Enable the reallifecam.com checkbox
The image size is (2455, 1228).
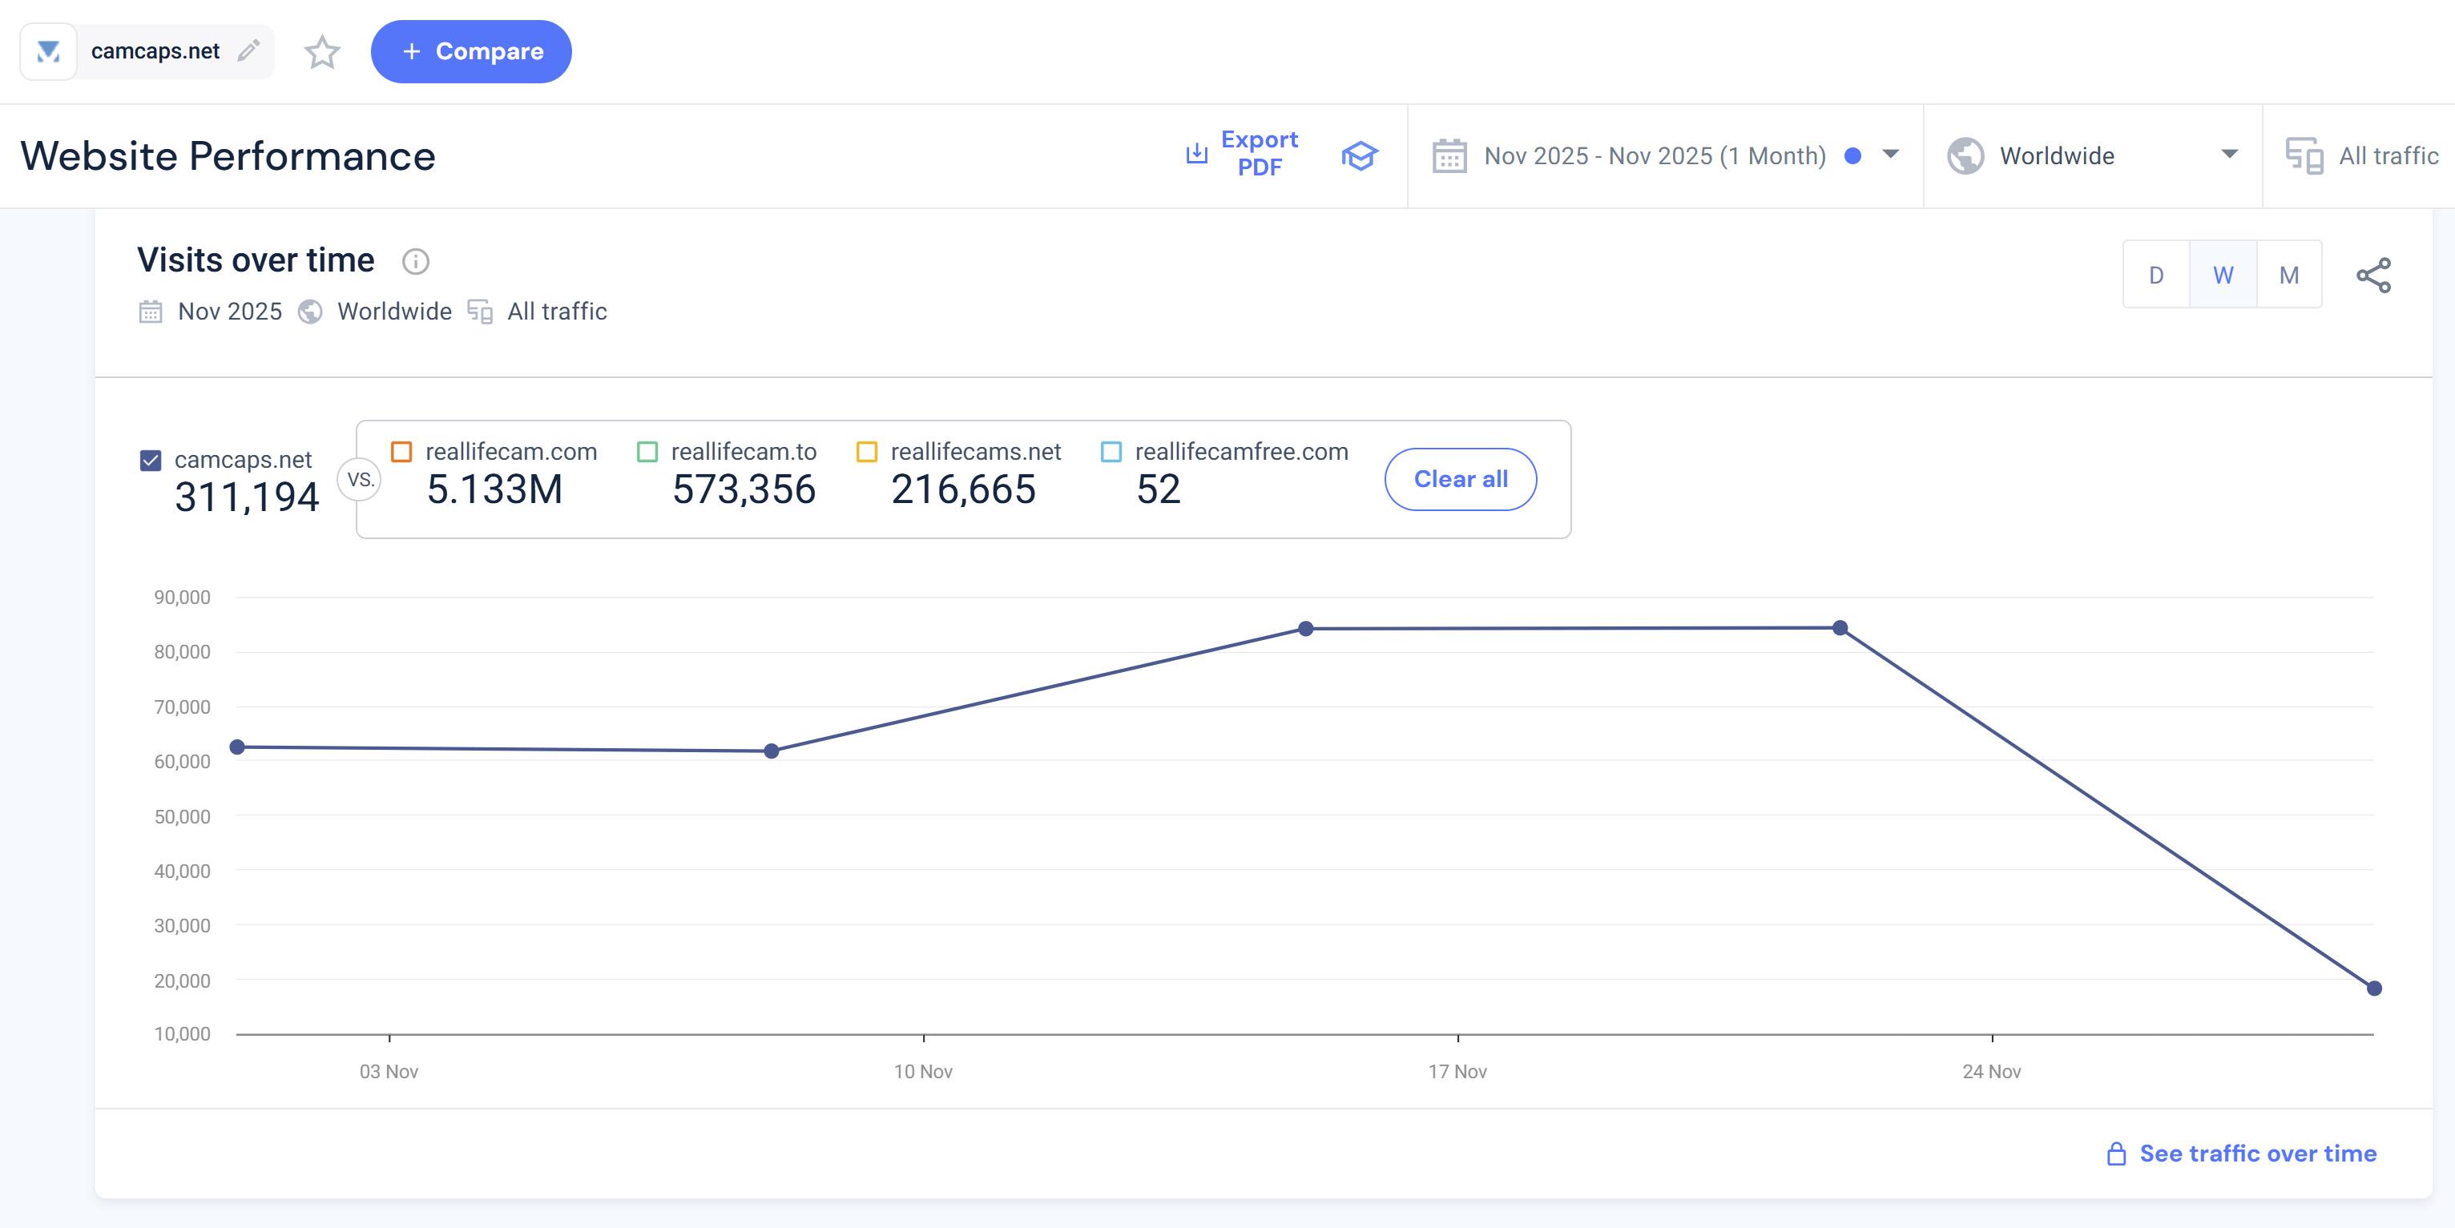[x=401, y=452]
